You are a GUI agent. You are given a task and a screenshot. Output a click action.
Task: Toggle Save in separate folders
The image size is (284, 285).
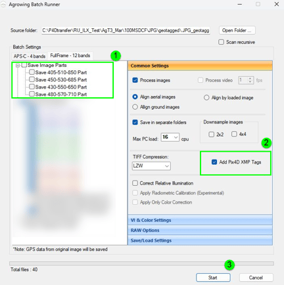click(135, 122)
